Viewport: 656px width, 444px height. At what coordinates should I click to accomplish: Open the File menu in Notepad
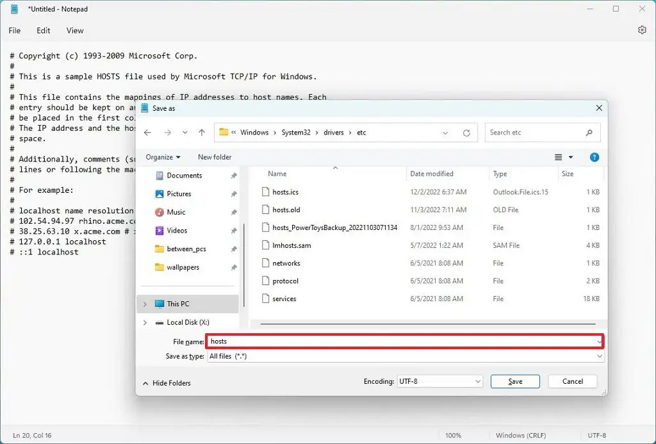coord(14,30)
